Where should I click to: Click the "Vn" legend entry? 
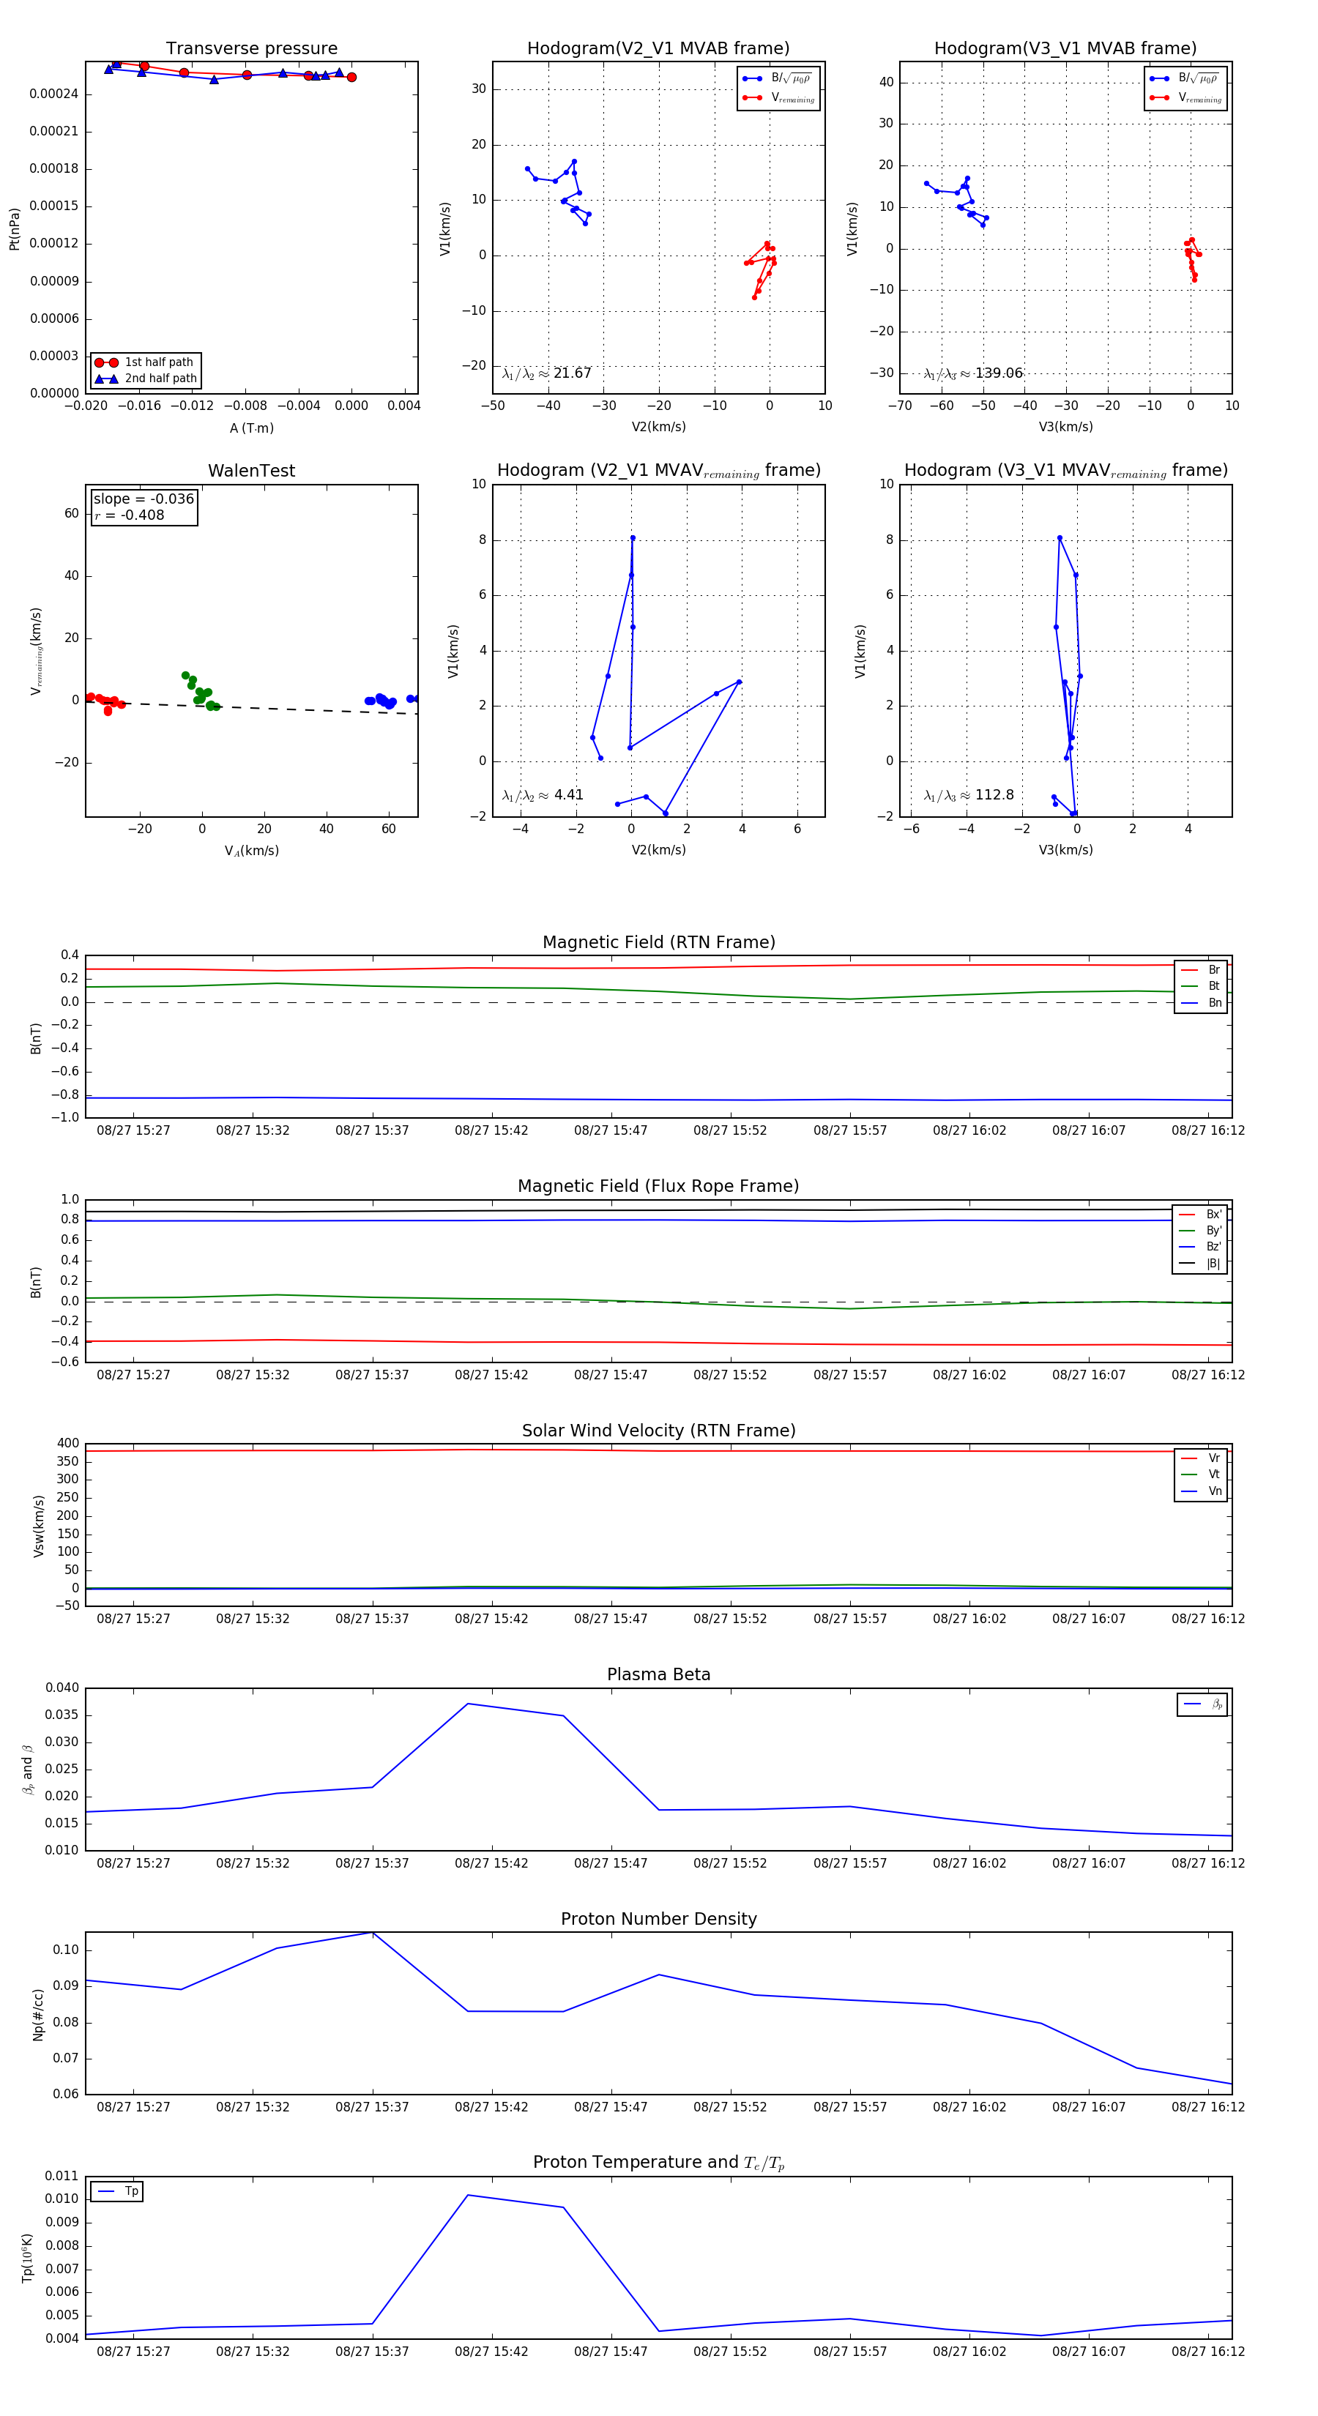pyautogui.click(x=1201, y=1491)
